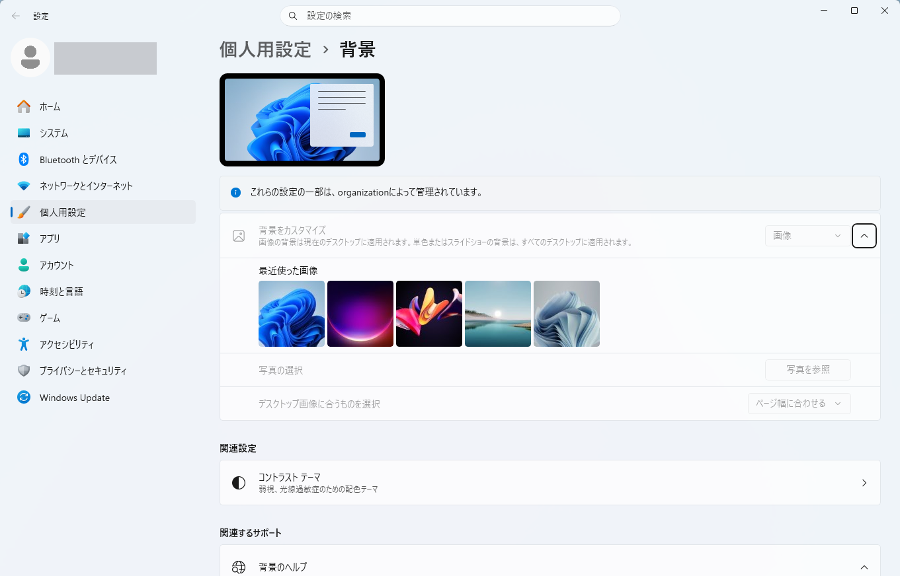This screenshot has height=576, width=900.
Task: Open the ページ幅に合わせる fit dropdown
Action: point(799,404)
